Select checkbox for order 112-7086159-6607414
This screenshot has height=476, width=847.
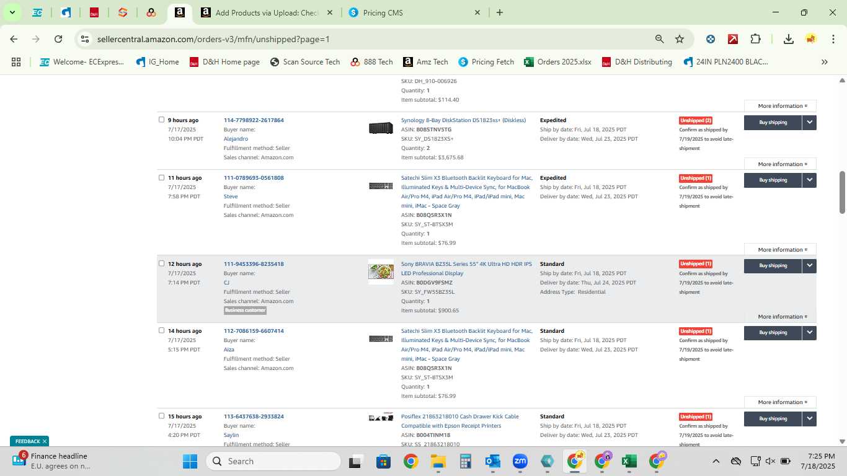pos(161,330)
